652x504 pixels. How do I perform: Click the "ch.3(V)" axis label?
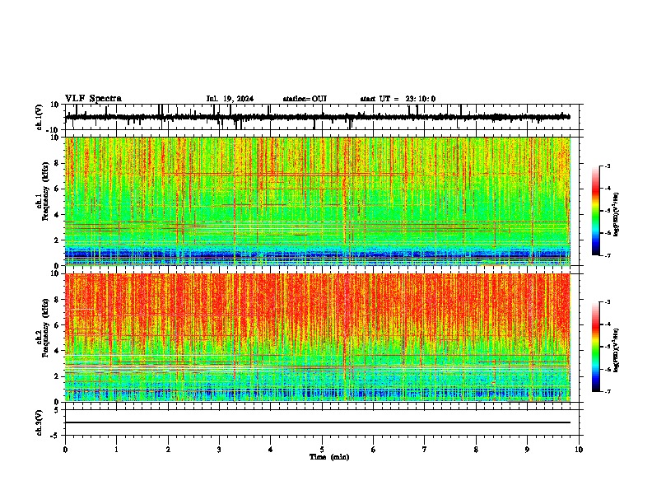pyautogui.click(x=40, y=423)
